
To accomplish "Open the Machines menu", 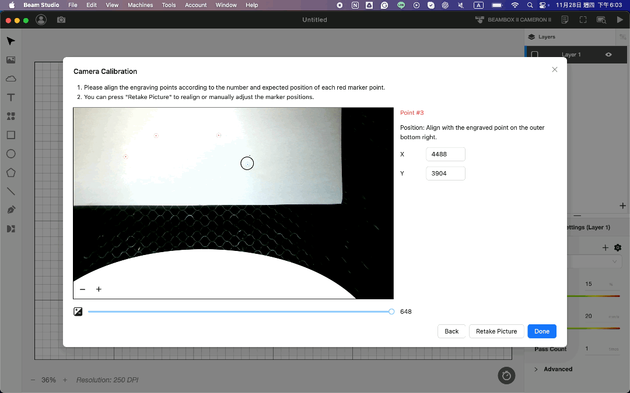I will pyautogui.click(x=140, y=5).
